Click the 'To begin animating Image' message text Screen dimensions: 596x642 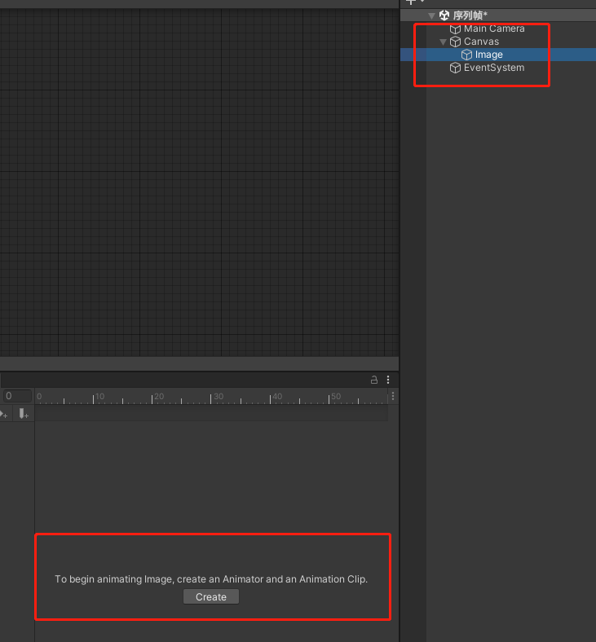tap(211, 579)
